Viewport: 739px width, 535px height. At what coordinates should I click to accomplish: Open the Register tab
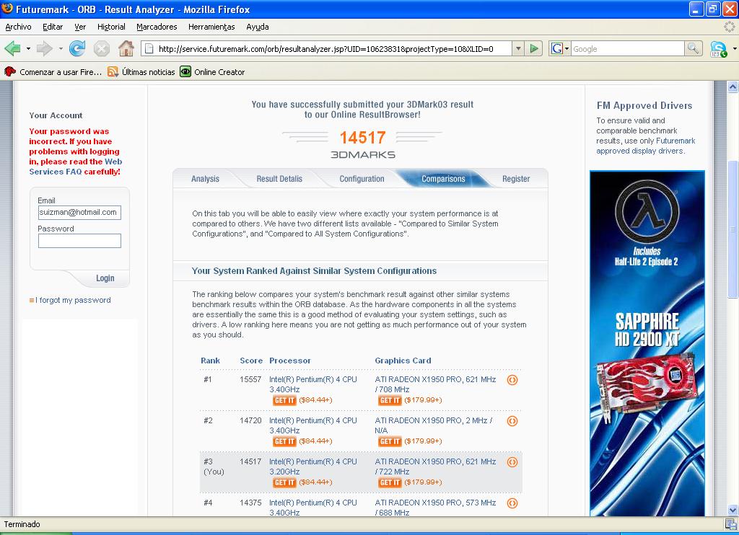(516, 179)
